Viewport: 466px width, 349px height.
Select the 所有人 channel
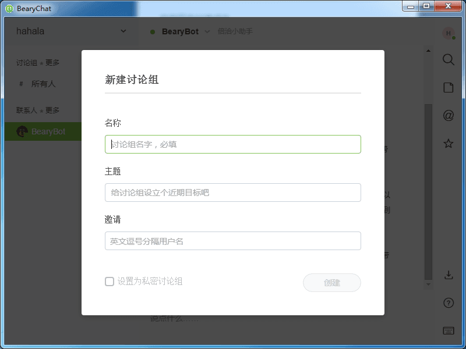[x=43, y=84]
